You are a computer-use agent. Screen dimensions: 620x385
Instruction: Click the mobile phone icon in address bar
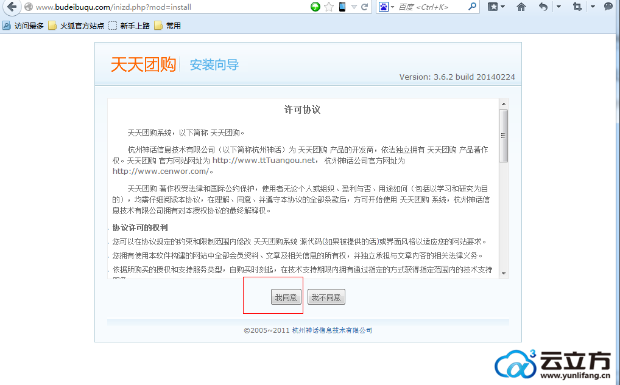tap(342, 7)
